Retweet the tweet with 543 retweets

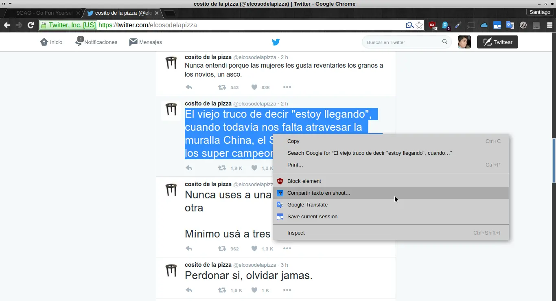coord(222,87)
